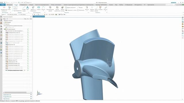The image size is (184, 103).
Task: Select the Линейный размер (20) feature
Action: coord(14,65)
